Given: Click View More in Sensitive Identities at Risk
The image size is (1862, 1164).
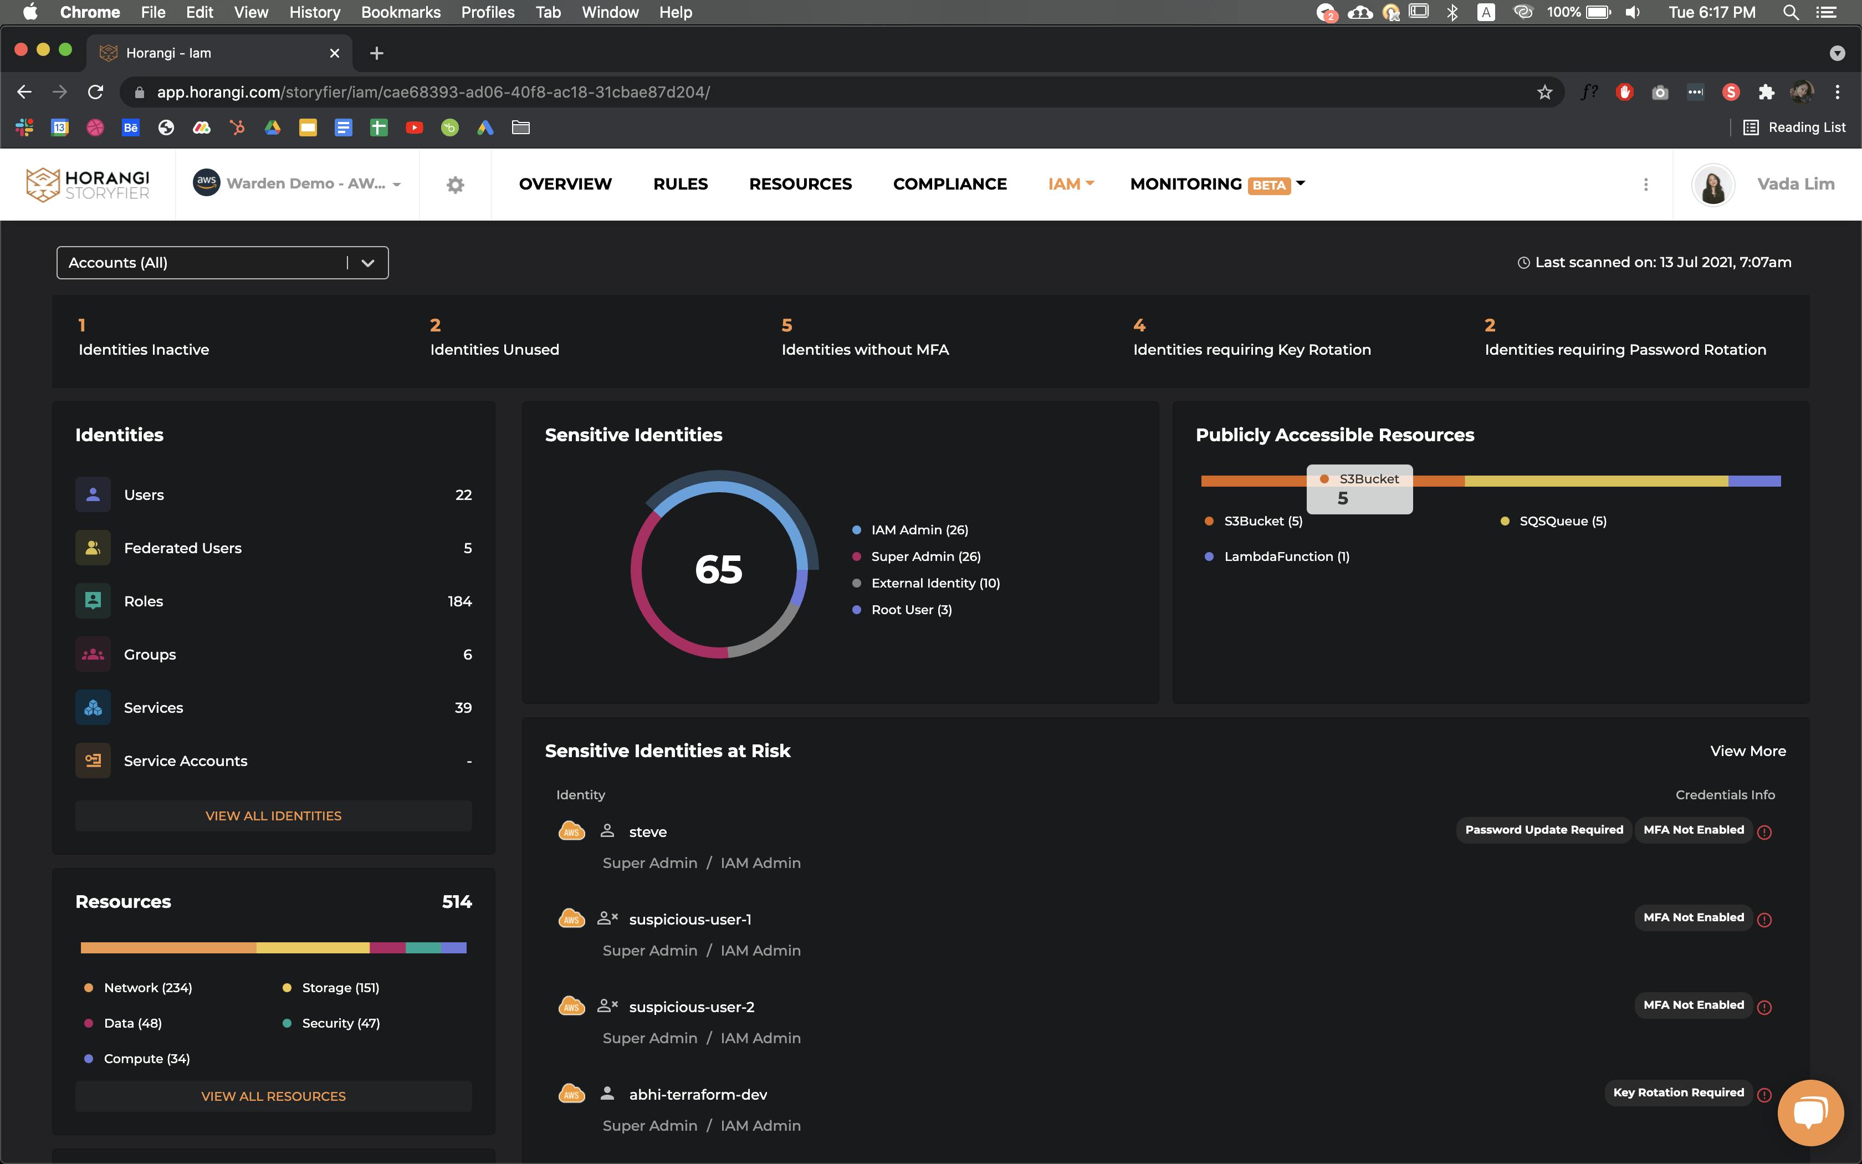Looking at the screenshot, I should click(x=1747, y=752).
